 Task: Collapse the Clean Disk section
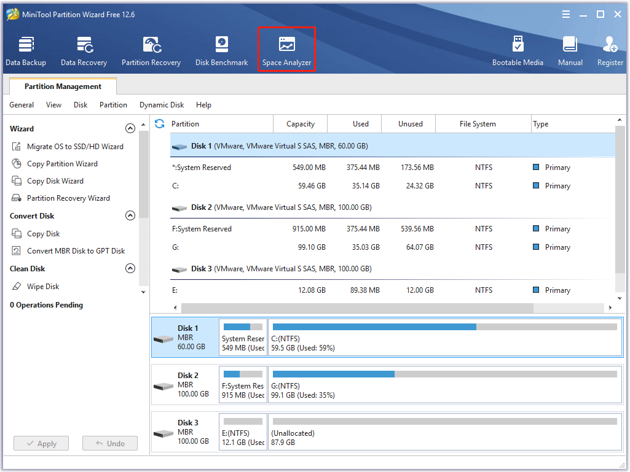tap(130, 268)
